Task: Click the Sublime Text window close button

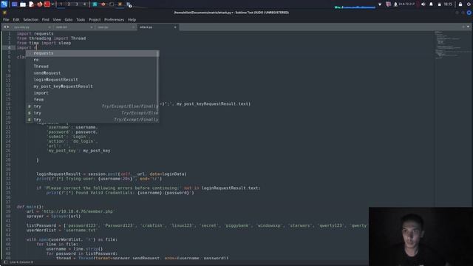Action: pyautogui.click(x=469, y=13)
